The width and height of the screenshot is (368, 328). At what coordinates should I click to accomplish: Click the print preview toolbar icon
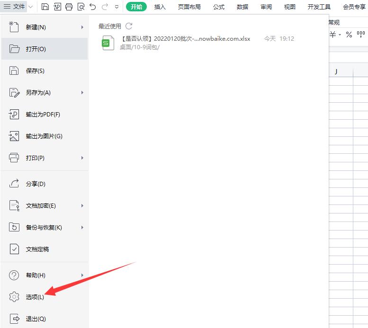pyautogui.click(x=81, y=7)
